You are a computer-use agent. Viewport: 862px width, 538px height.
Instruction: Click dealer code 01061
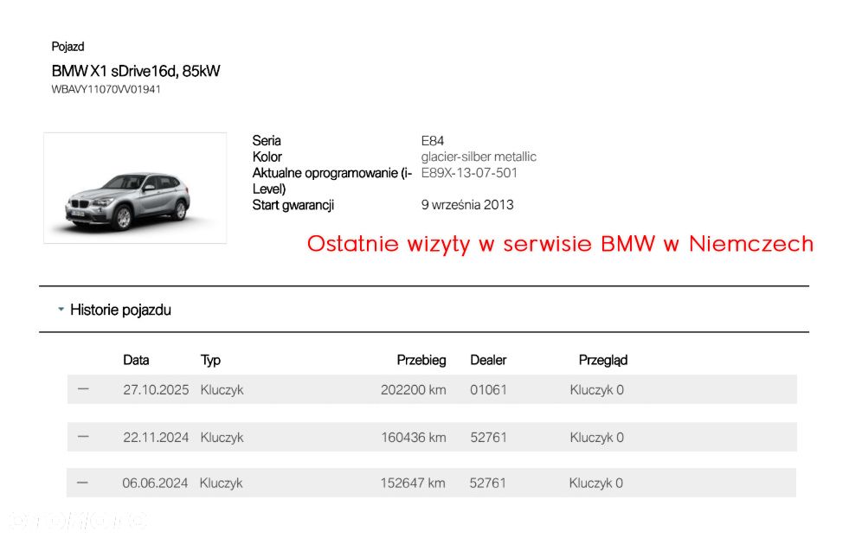tap(488, 389)
